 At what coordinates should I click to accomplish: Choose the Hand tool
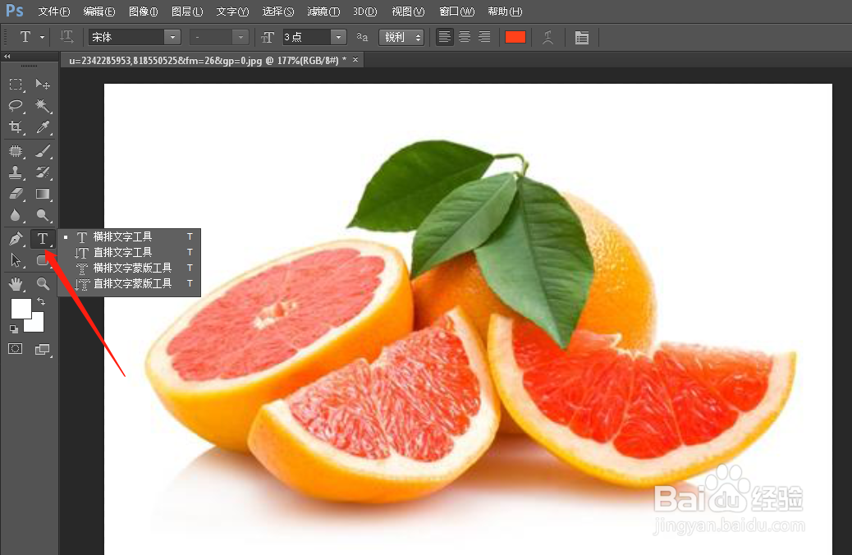pos(16,284)
